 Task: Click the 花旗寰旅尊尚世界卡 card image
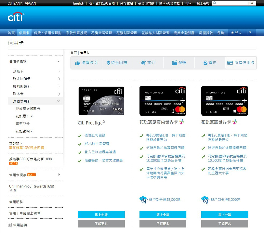point(163,101)
